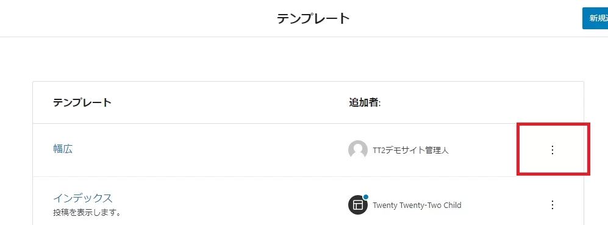Select the TT2デモサイト管理人 author name
Image resolution: width=608 pixels, height=225 pixels.
(x=410, y=150)
